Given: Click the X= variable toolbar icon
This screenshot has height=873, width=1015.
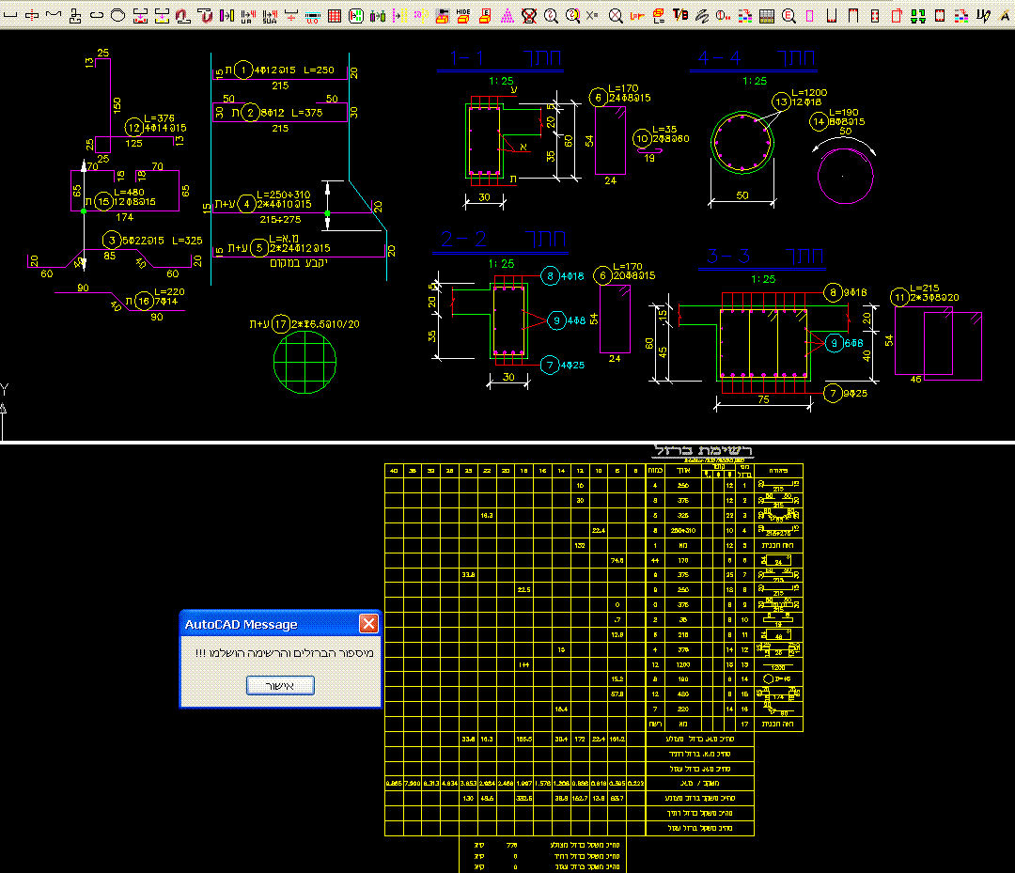Looking at the screenshot, I should pos(592,15).
